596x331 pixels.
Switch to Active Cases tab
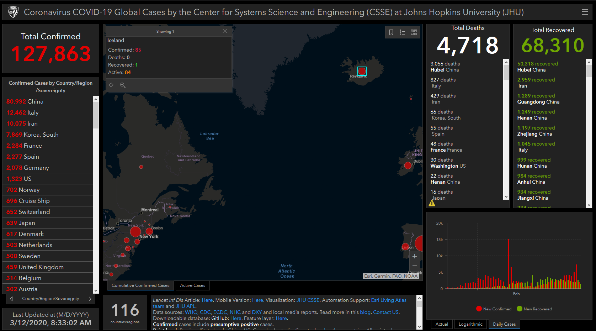coord(193,285)
